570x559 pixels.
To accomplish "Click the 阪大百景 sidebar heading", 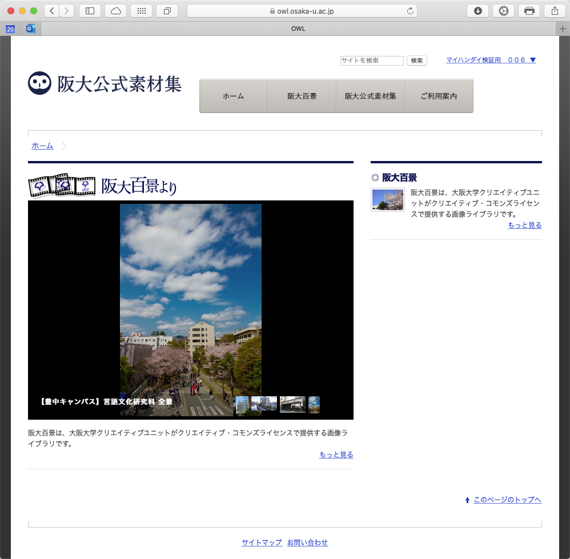I will 399,178.
